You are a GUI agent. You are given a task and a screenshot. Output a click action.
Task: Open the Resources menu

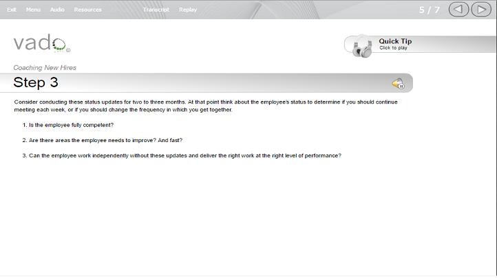(88, 10)
